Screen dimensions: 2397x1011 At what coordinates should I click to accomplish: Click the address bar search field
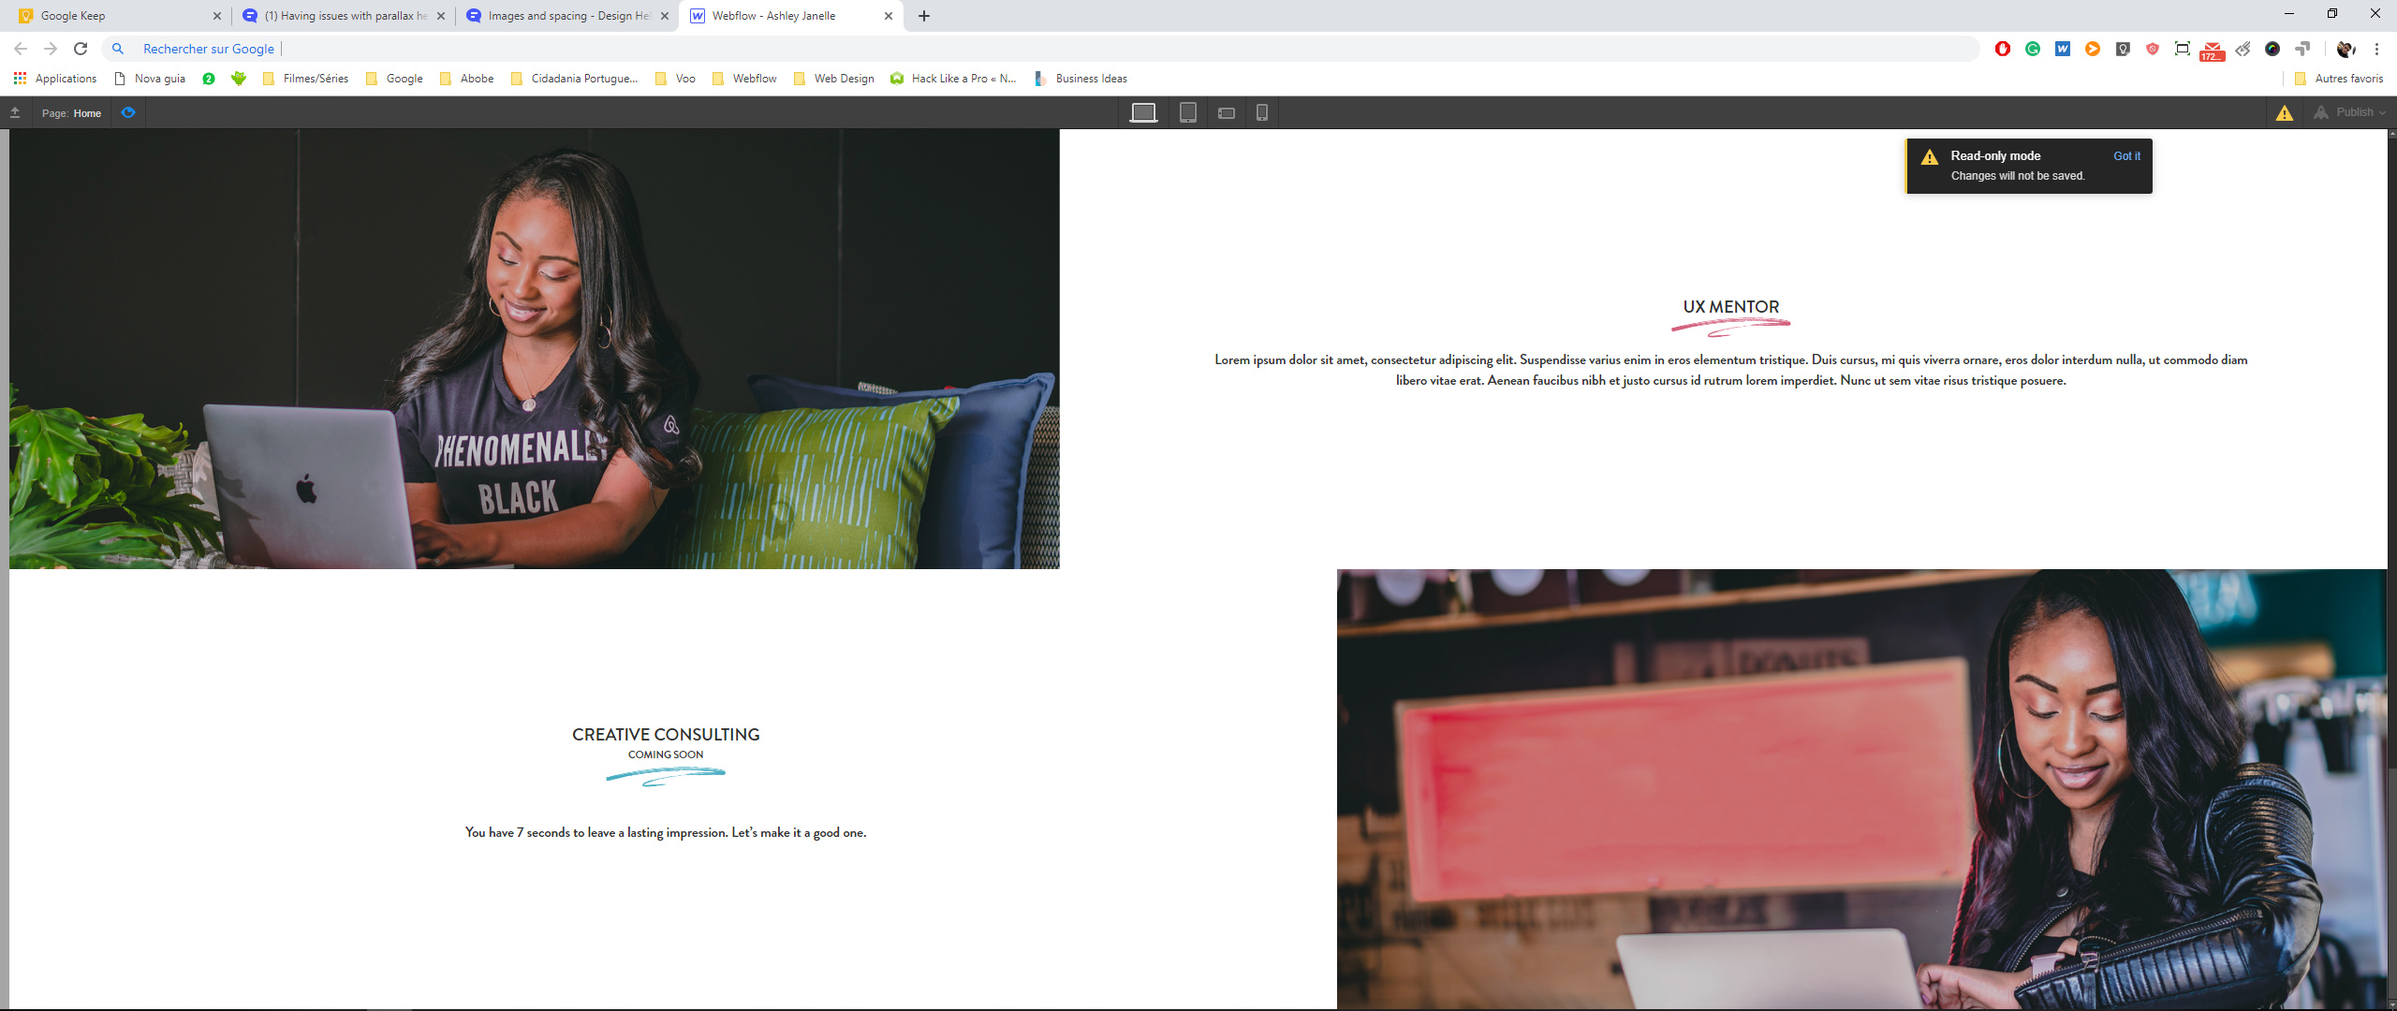[x=1030, y=49]
